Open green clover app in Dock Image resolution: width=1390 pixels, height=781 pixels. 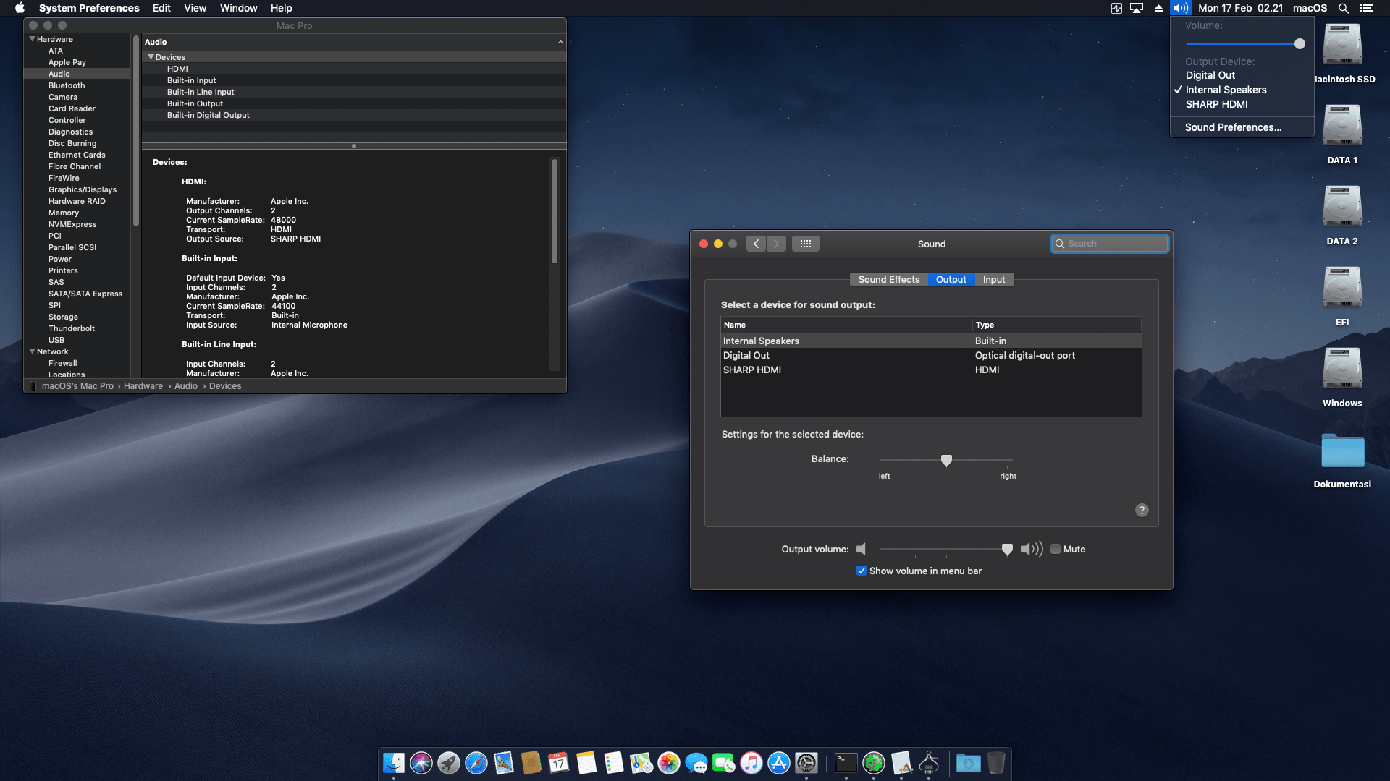tap(873, 763)
